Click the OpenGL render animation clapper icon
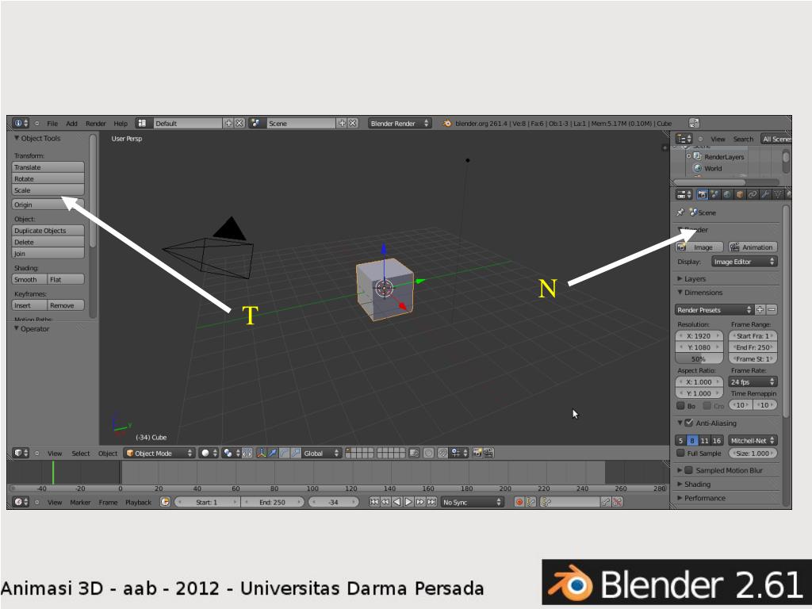 pyautogui.click(x=488, y=453)
